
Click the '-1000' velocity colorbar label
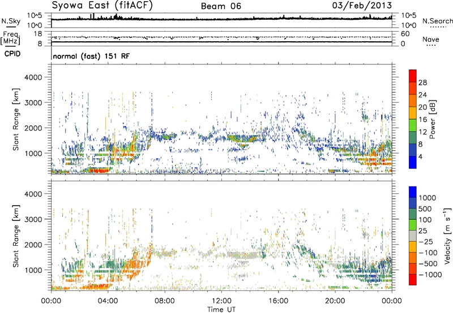pyautogui.click(x=430, y=275)
